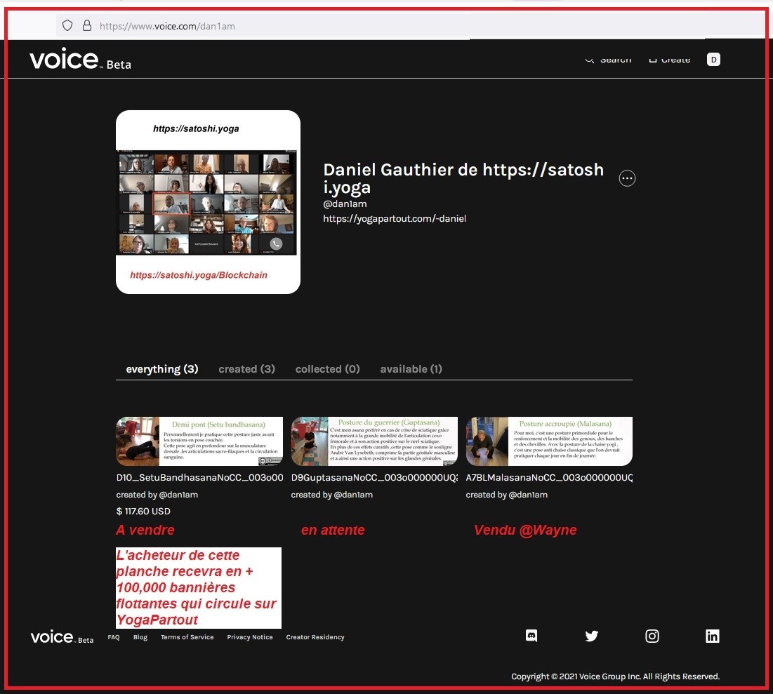
Task: Open the LinkedIn icon link
Action: 713,636
